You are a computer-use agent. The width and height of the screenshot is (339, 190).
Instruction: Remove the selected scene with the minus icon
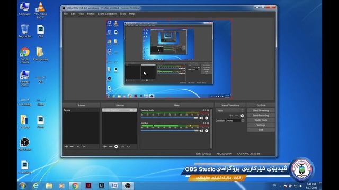(72, 147)
